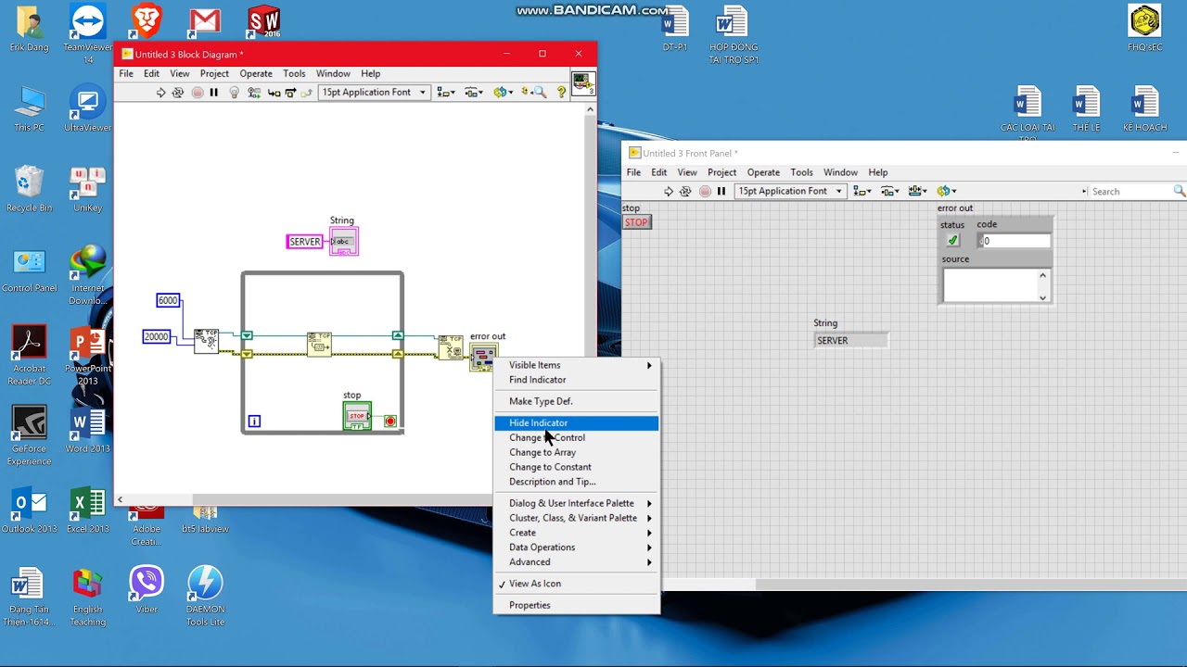Select TCP Listen node on diagram
Image resolution: width=1187 pixels, height=667 pixels.
[206, 341]
